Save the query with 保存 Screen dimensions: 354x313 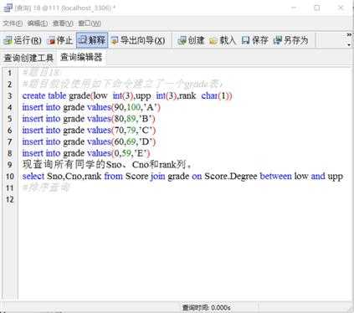coord(254,41)
